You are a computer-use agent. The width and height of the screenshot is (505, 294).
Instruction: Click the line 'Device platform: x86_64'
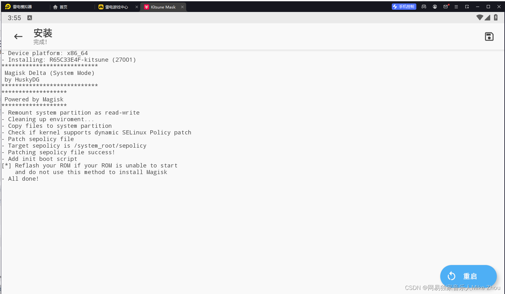coord(45,53)
